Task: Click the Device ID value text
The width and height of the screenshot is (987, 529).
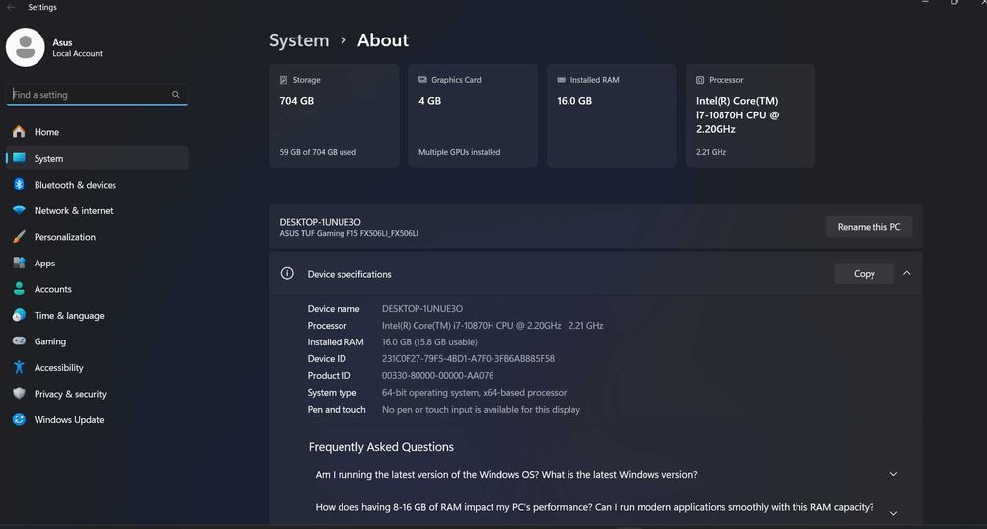Action: (x=468, y=359)
